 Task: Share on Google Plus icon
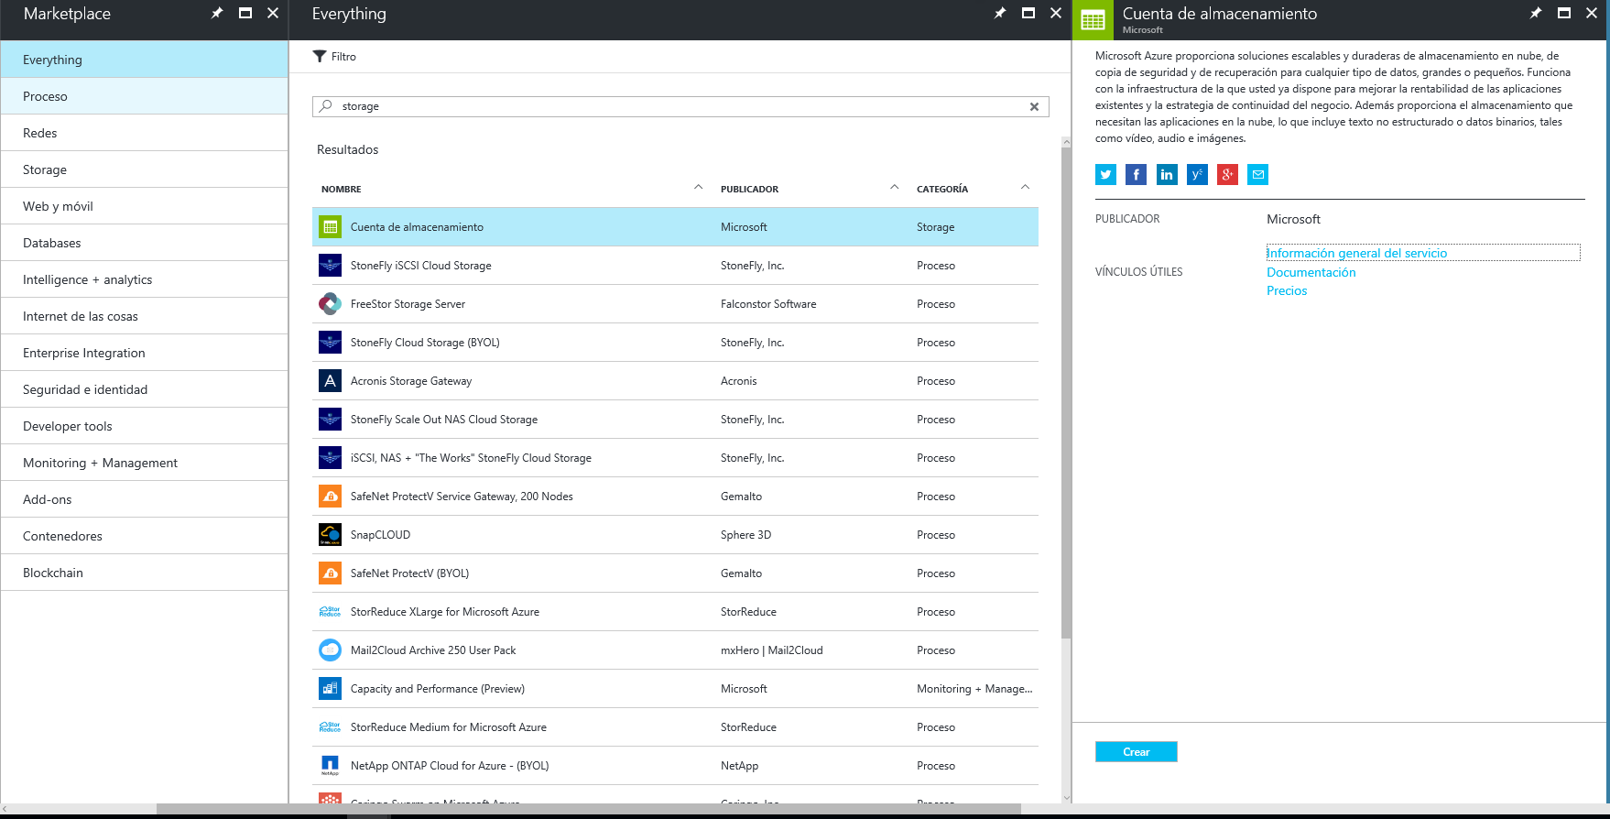1227,175
